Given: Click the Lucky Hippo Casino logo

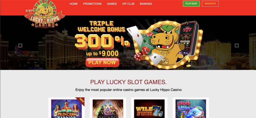Looking at the screenshot, I should [45, 14].
